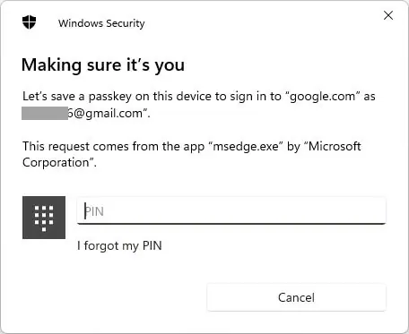Click the "This request comes" sentence start
Image resolution: width=409 pixels, height=334 pixels.
coord(77,147)
